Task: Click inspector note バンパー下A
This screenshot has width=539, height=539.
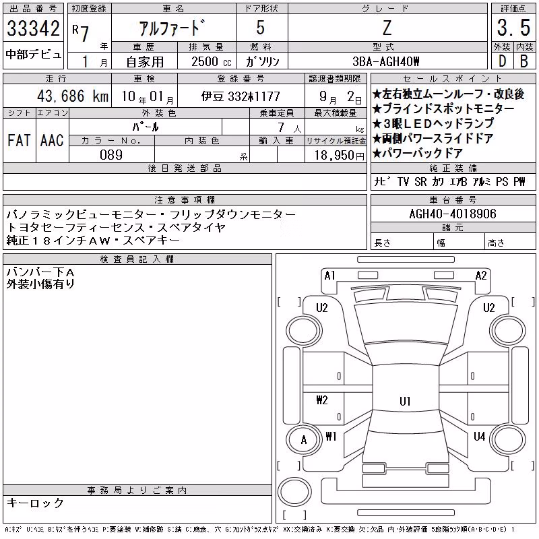Action: (40, 272)
